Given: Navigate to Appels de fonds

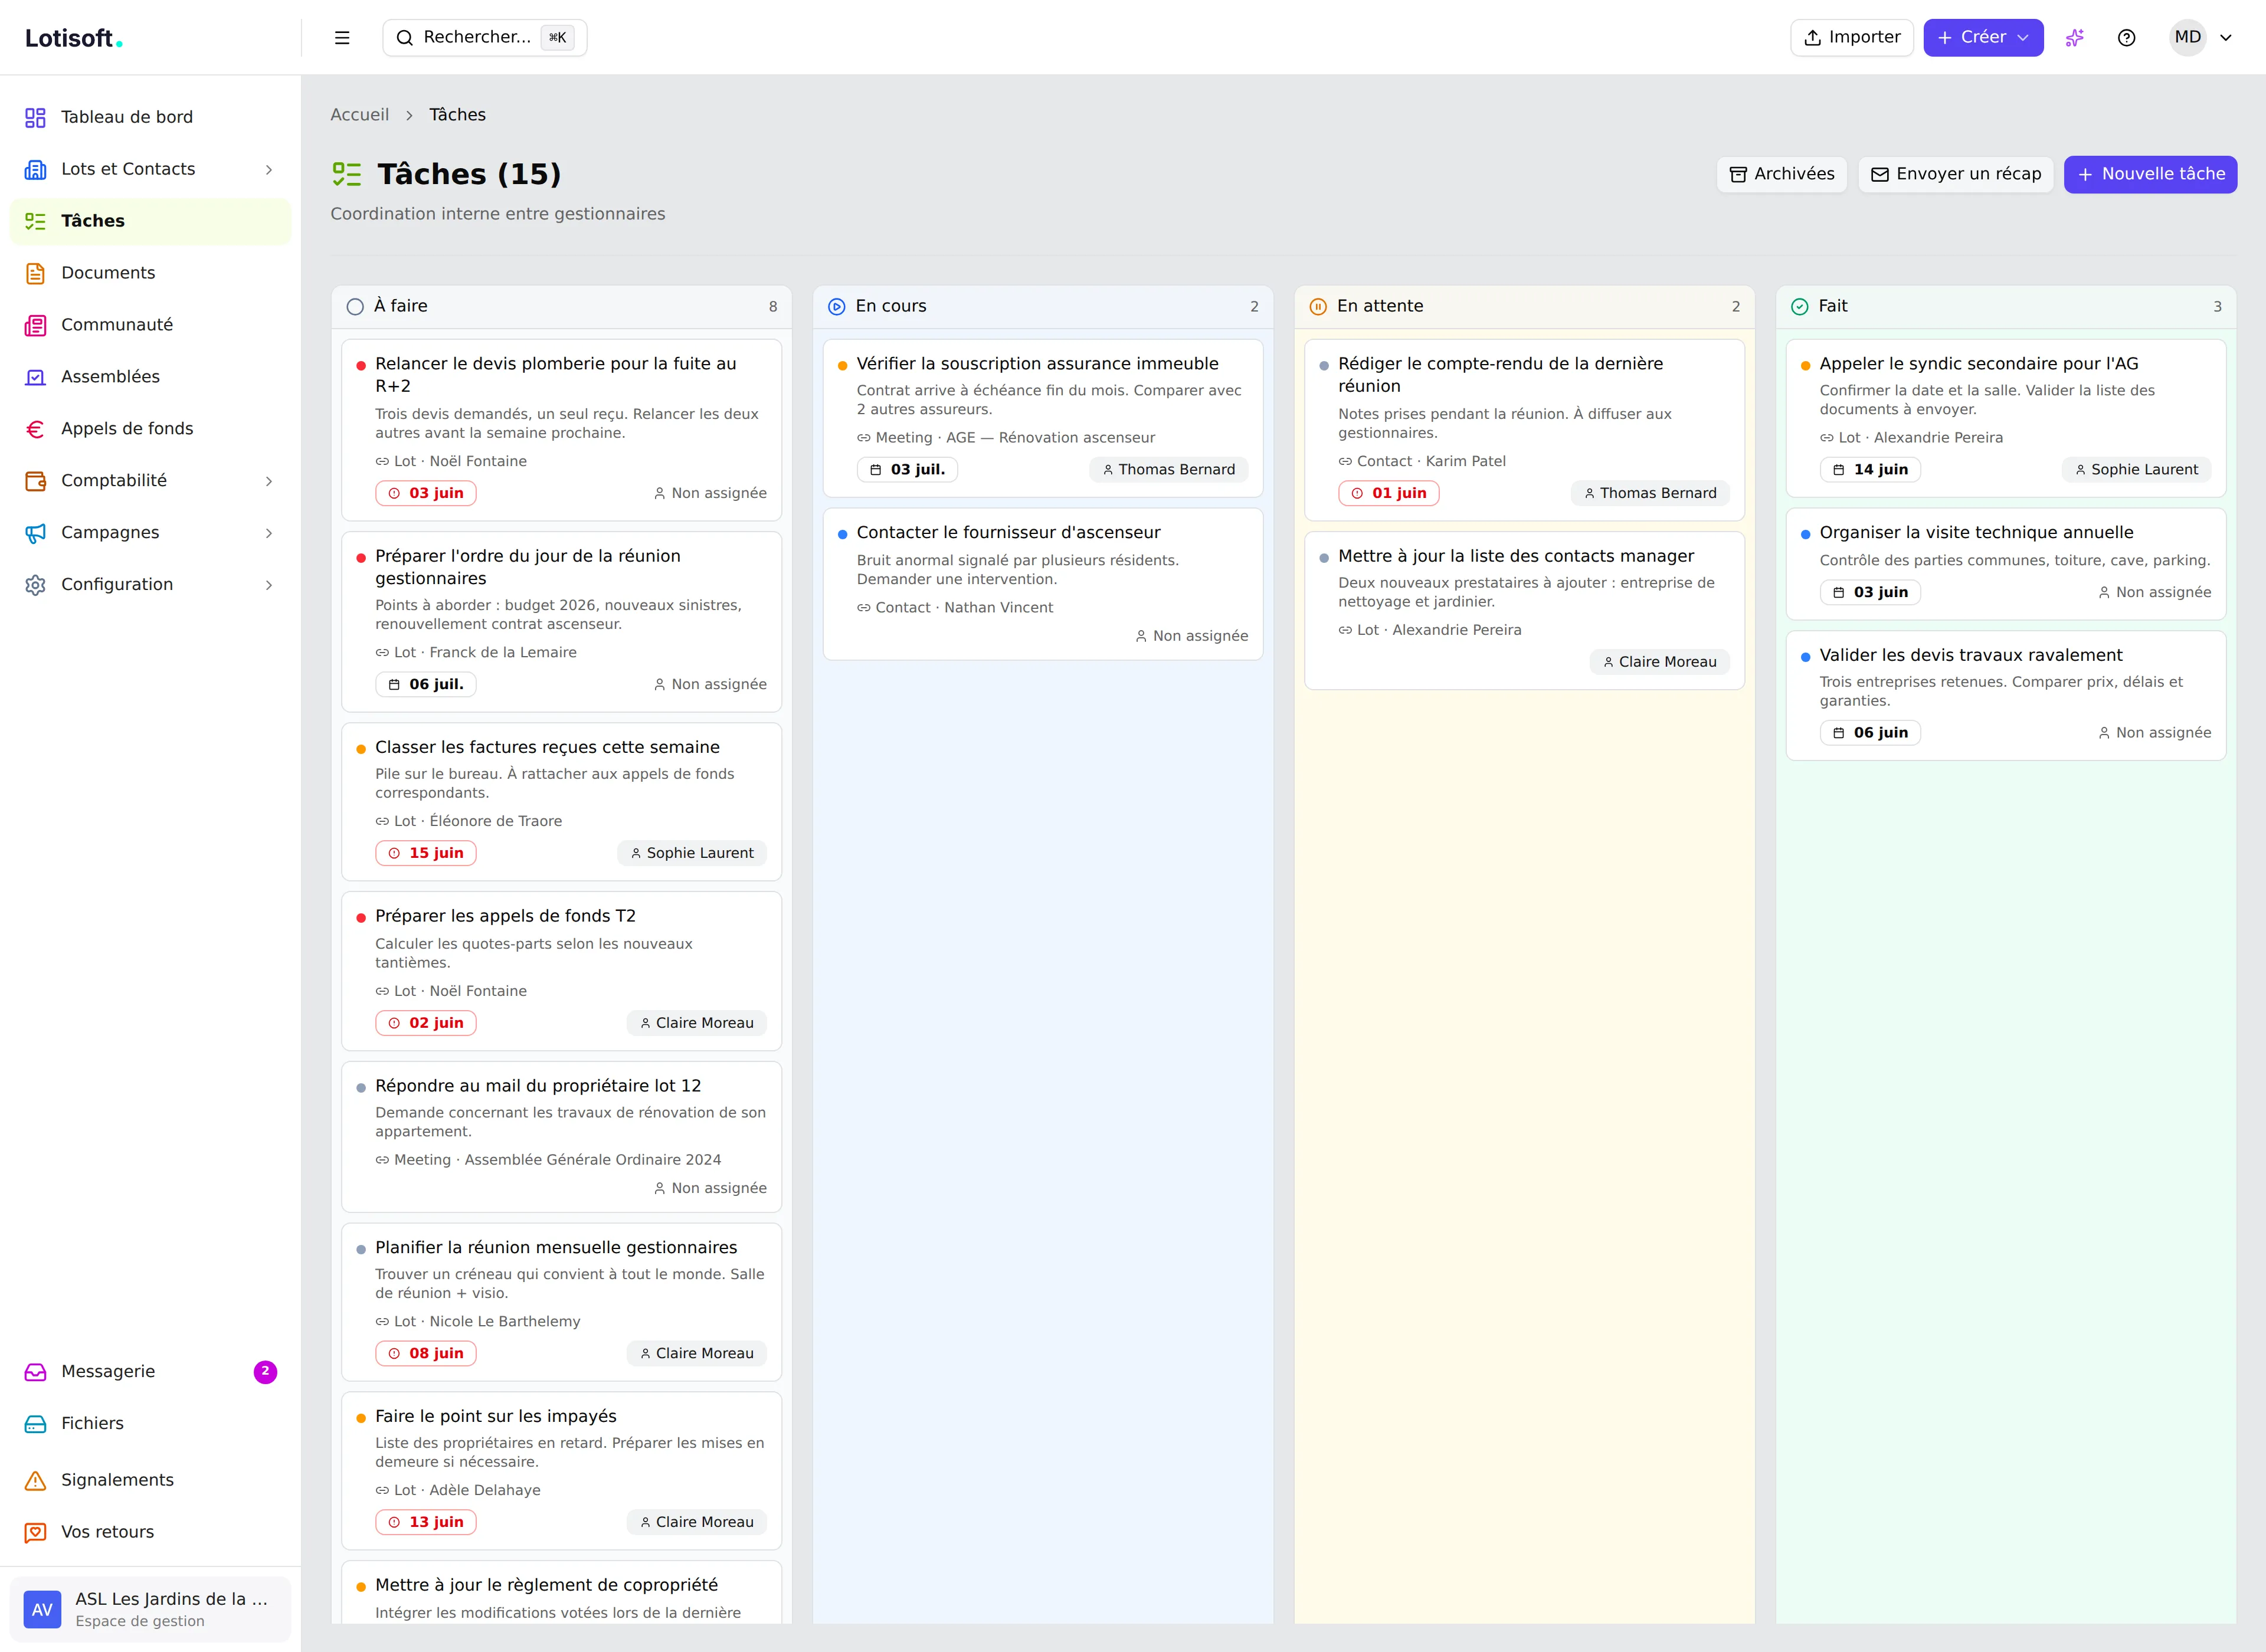Looking at the screenshot, I should [150, 429].
